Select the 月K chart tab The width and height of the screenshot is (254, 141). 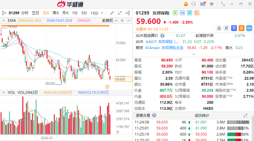[65, 13]
